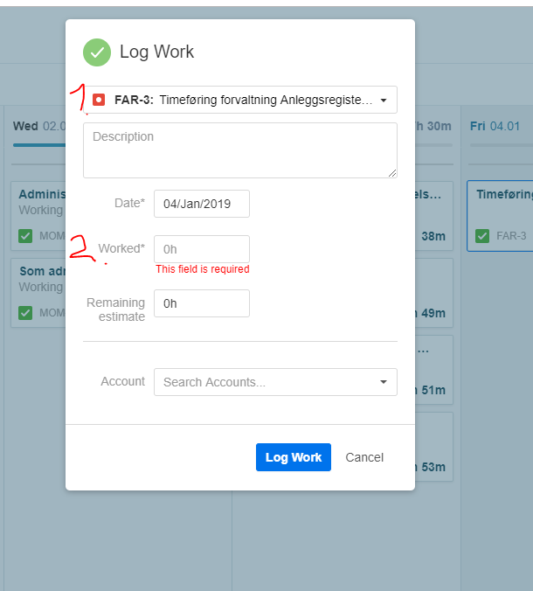Select the Fri 04.01 day column header
The image size is (533, 591).
coord(495,126)
